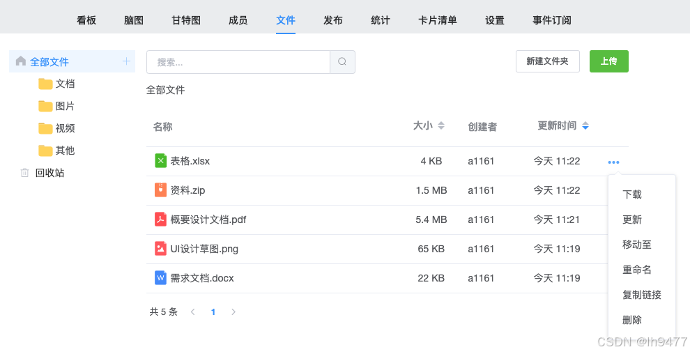The image size is (690, 354).
Task: Select 删除 in the context menu
Action: 632,320
